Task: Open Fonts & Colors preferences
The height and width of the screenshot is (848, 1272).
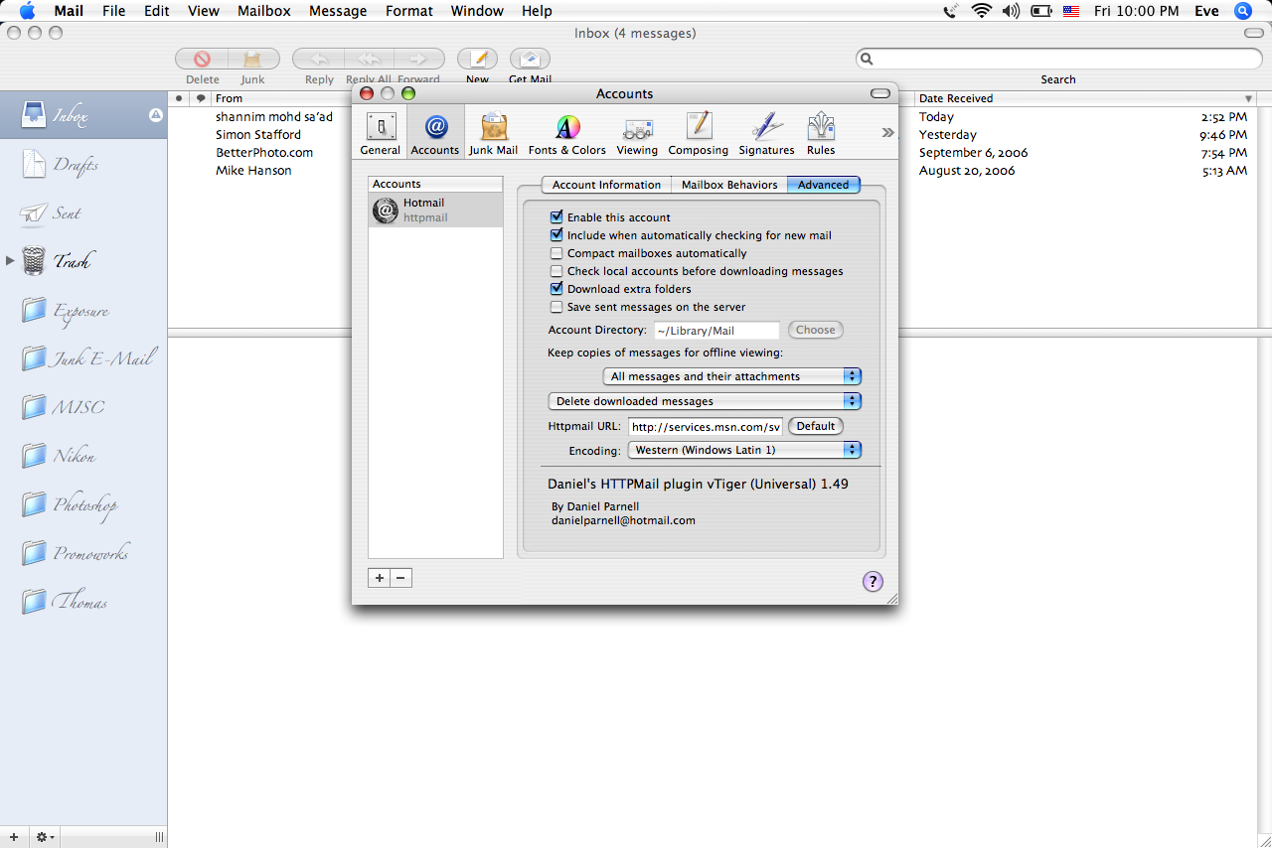Action: coord(567,133)
